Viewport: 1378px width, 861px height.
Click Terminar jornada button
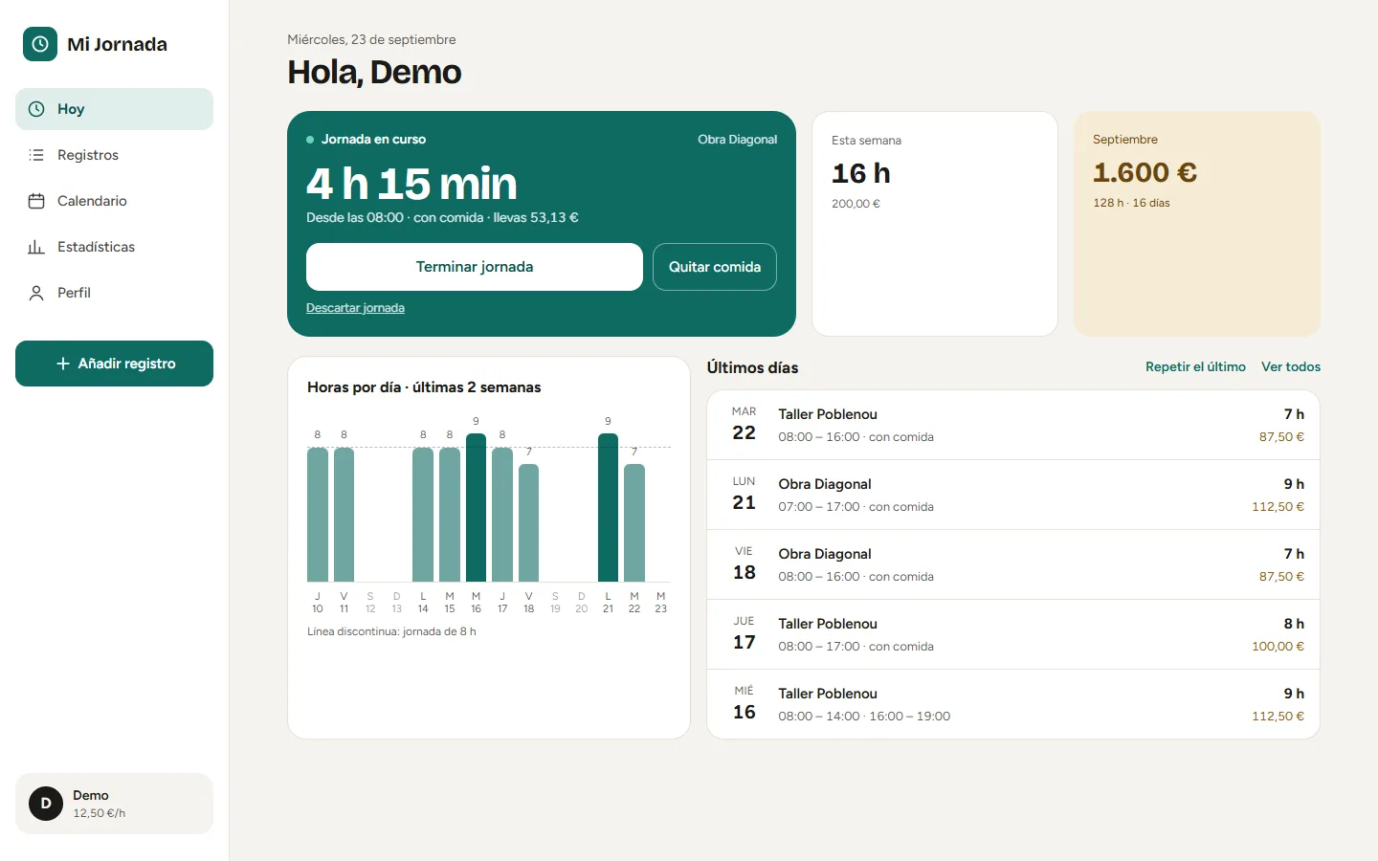click(475, 267)
